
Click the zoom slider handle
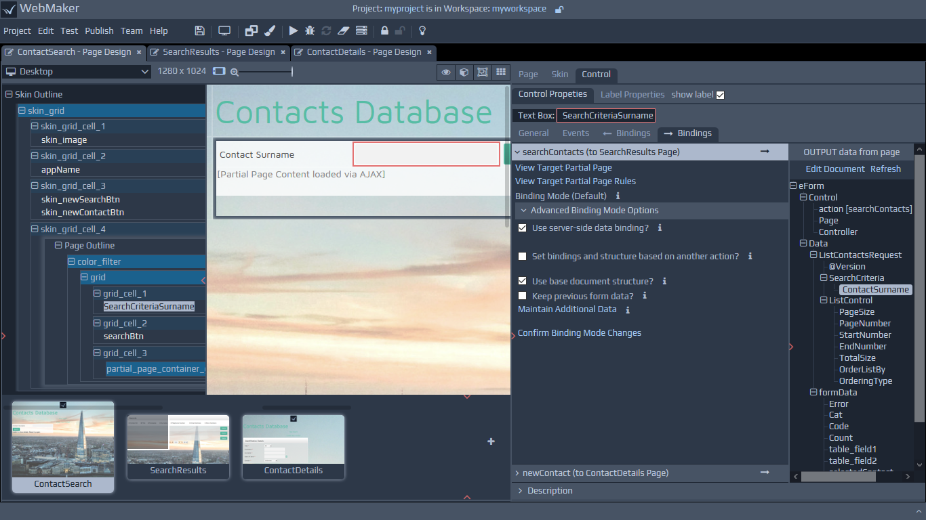(292, 72)
